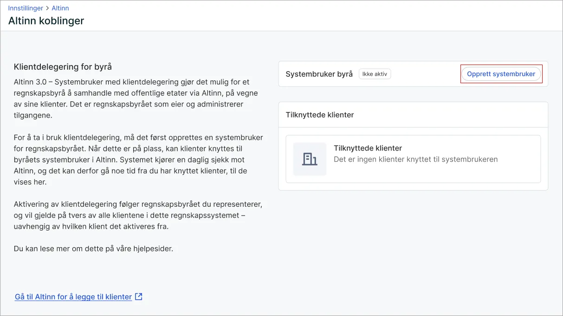The height and width of the screenshot is (316, 563).
Task: Click the bold Tilknyttede klienter card title
Action: [x=368, y=148]
